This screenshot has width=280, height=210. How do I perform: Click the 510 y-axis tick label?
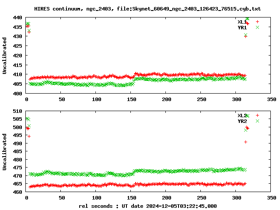[17, 111]
